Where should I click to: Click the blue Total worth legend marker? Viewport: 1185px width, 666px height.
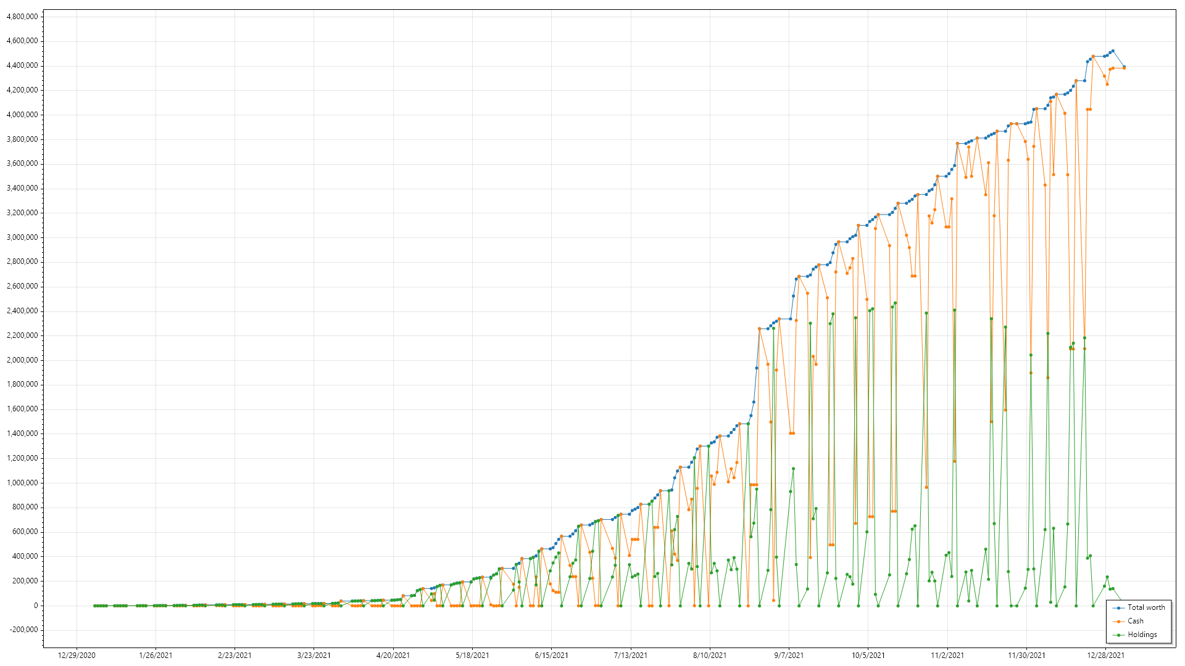pyautogui.click(x=1118, y=608)
